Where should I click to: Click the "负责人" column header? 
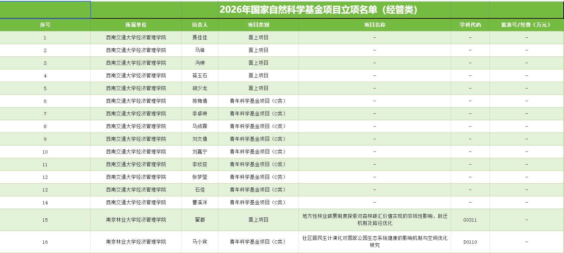click(x=200, y=25)
